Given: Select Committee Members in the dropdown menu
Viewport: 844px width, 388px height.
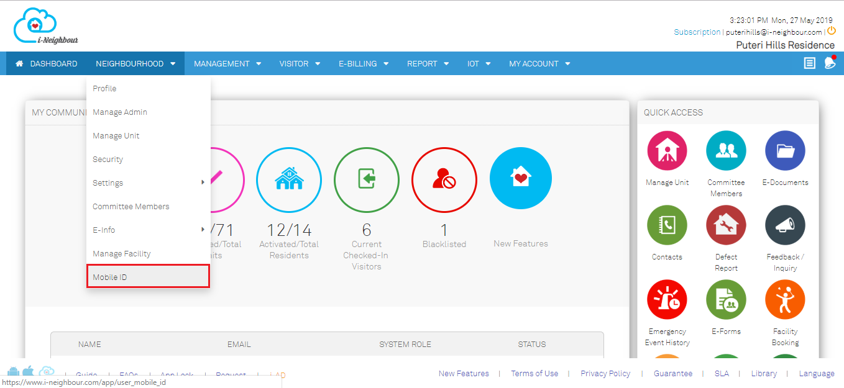Looking at the screenshot, I should pos(149,206).
